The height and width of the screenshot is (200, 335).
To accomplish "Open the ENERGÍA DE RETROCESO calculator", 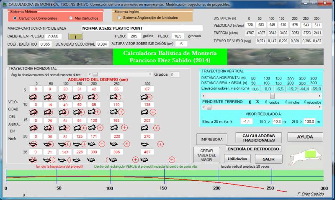I will 254,149.
